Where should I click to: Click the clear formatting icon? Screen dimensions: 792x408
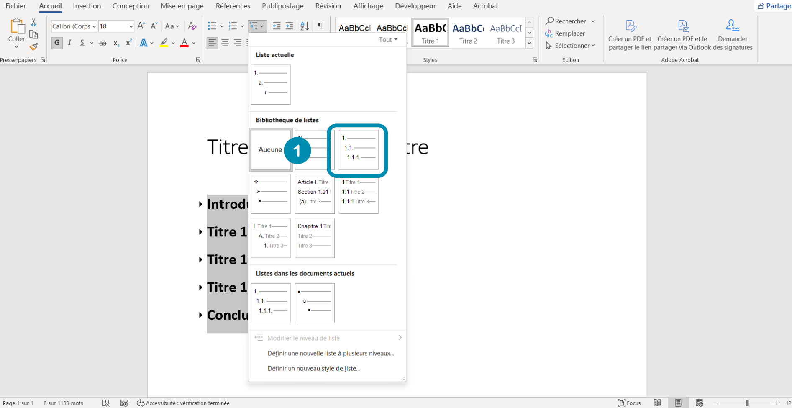click(x=192, y=26)
